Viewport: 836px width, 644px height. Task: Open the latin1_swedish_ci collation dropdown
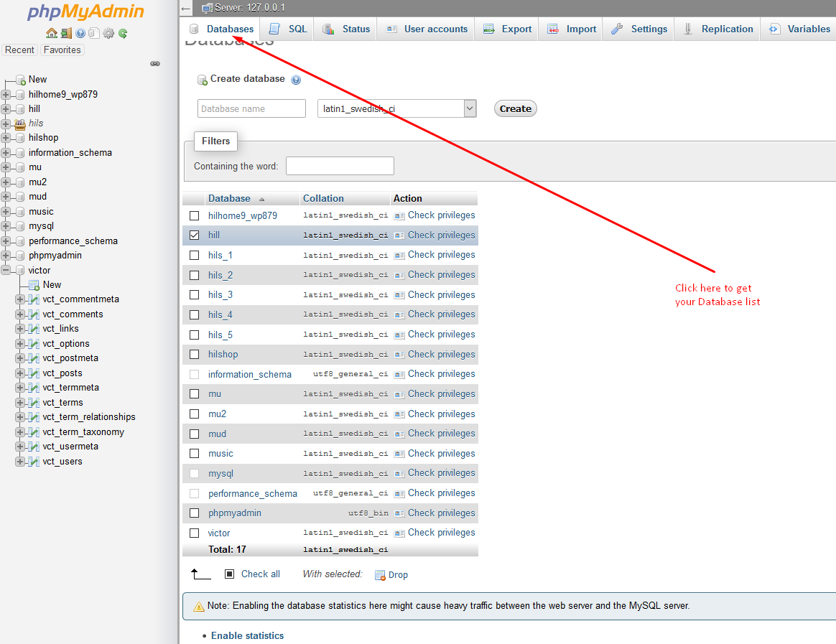tap(396, 109)
